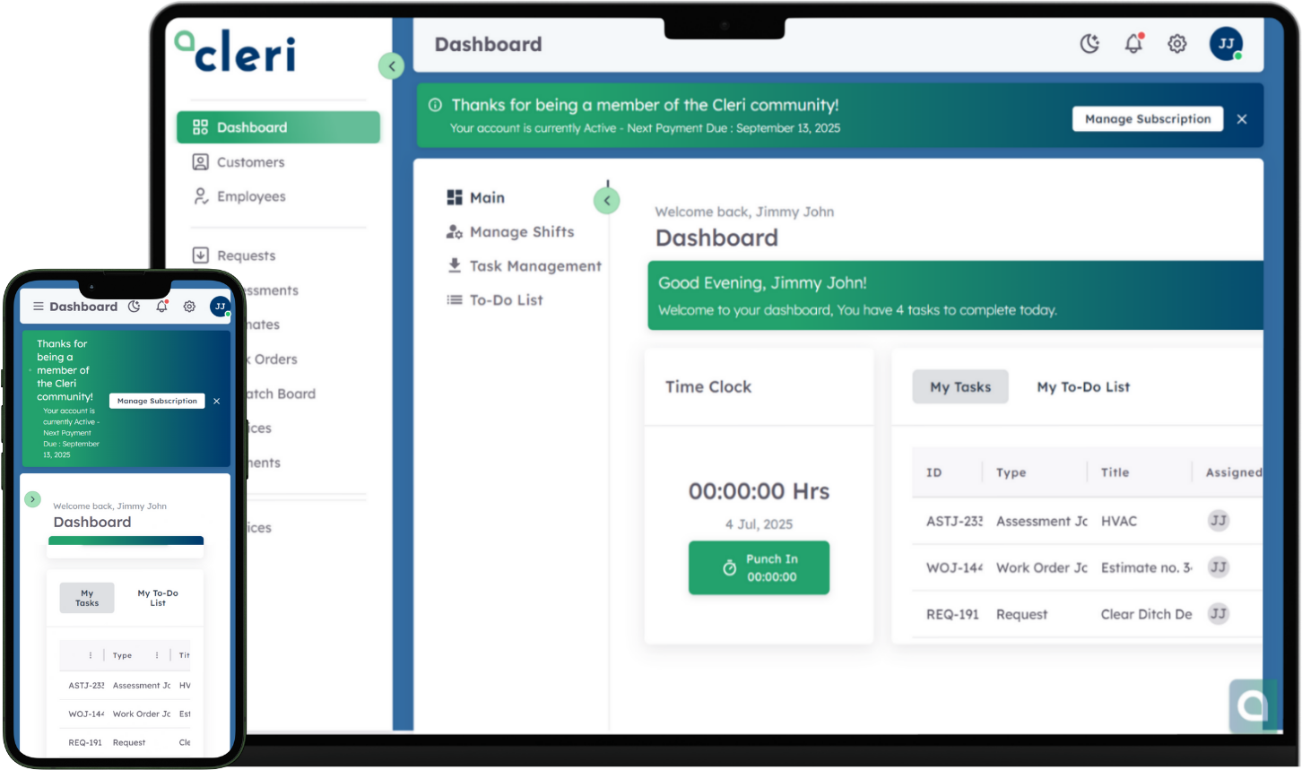This screenshot has height=770, width=1302.
Task: Click the info icon in laptop banner
Action: coord(435,105)
